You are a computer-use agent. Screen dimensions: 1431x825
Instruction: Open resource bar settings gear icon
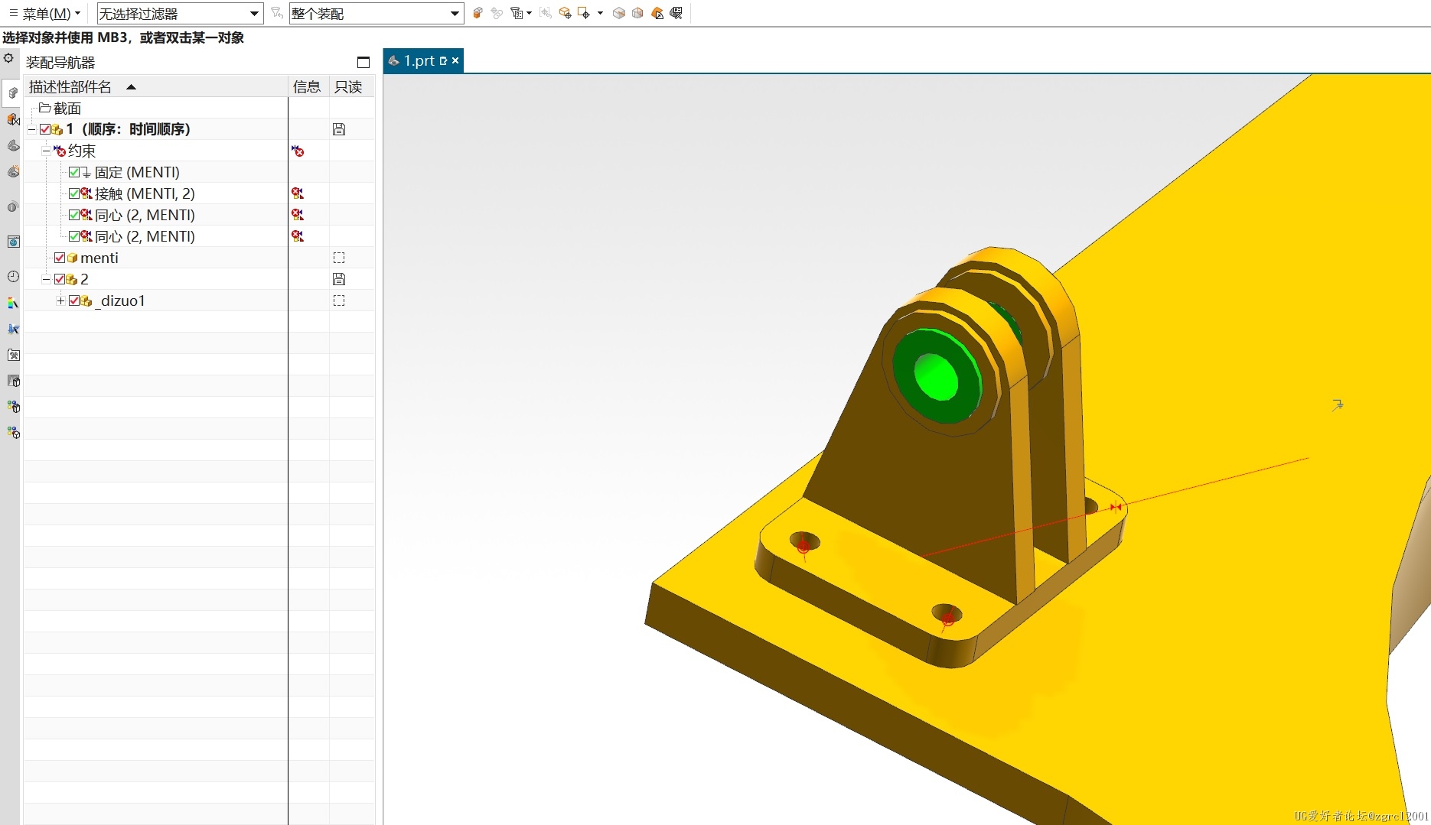click(x=8, y=58)
